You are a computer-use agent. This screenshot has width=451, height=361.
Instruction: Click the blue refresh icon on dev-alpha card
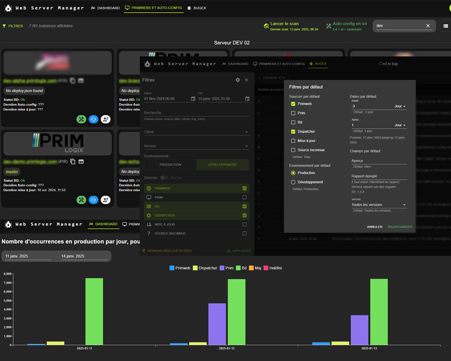click(93, 120)
